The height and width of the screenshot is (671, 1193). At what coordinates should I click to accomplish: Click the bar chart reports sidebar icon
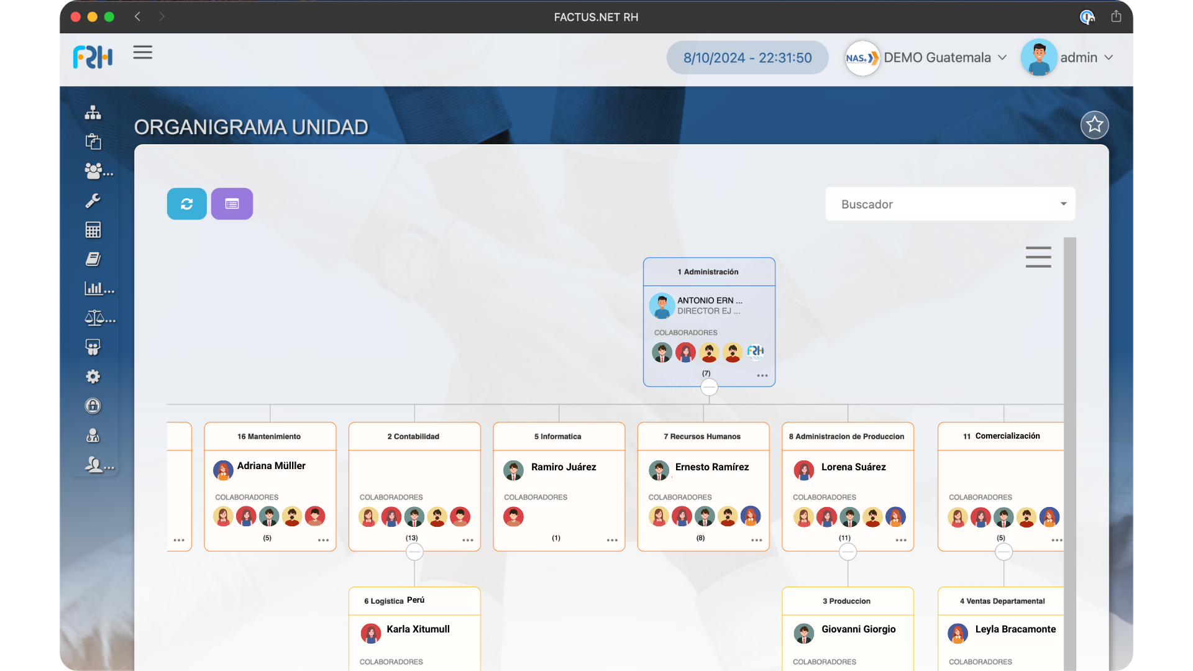point(93,288)
